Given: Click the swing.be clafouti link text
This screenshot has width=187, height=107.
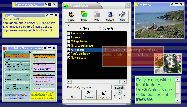Looking at the screenshot, I should click(x=29, y=30).
